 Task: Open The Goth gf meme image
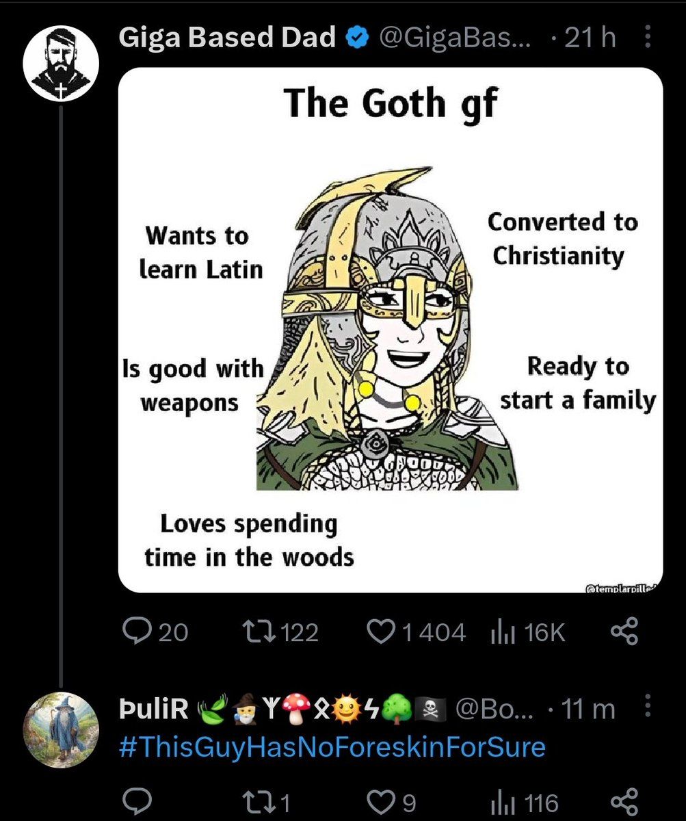pos(390,330)
